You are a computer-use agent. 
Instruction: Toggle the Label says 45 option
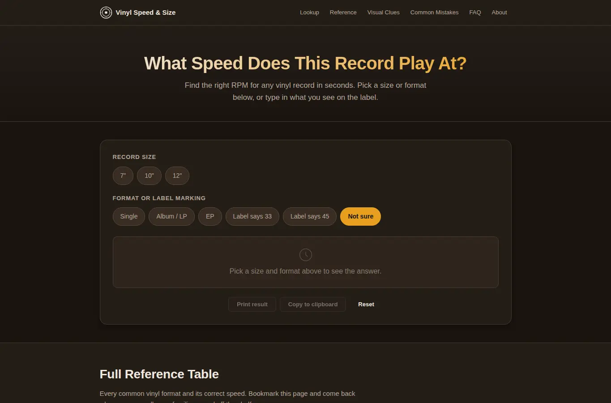coord(310,216)
